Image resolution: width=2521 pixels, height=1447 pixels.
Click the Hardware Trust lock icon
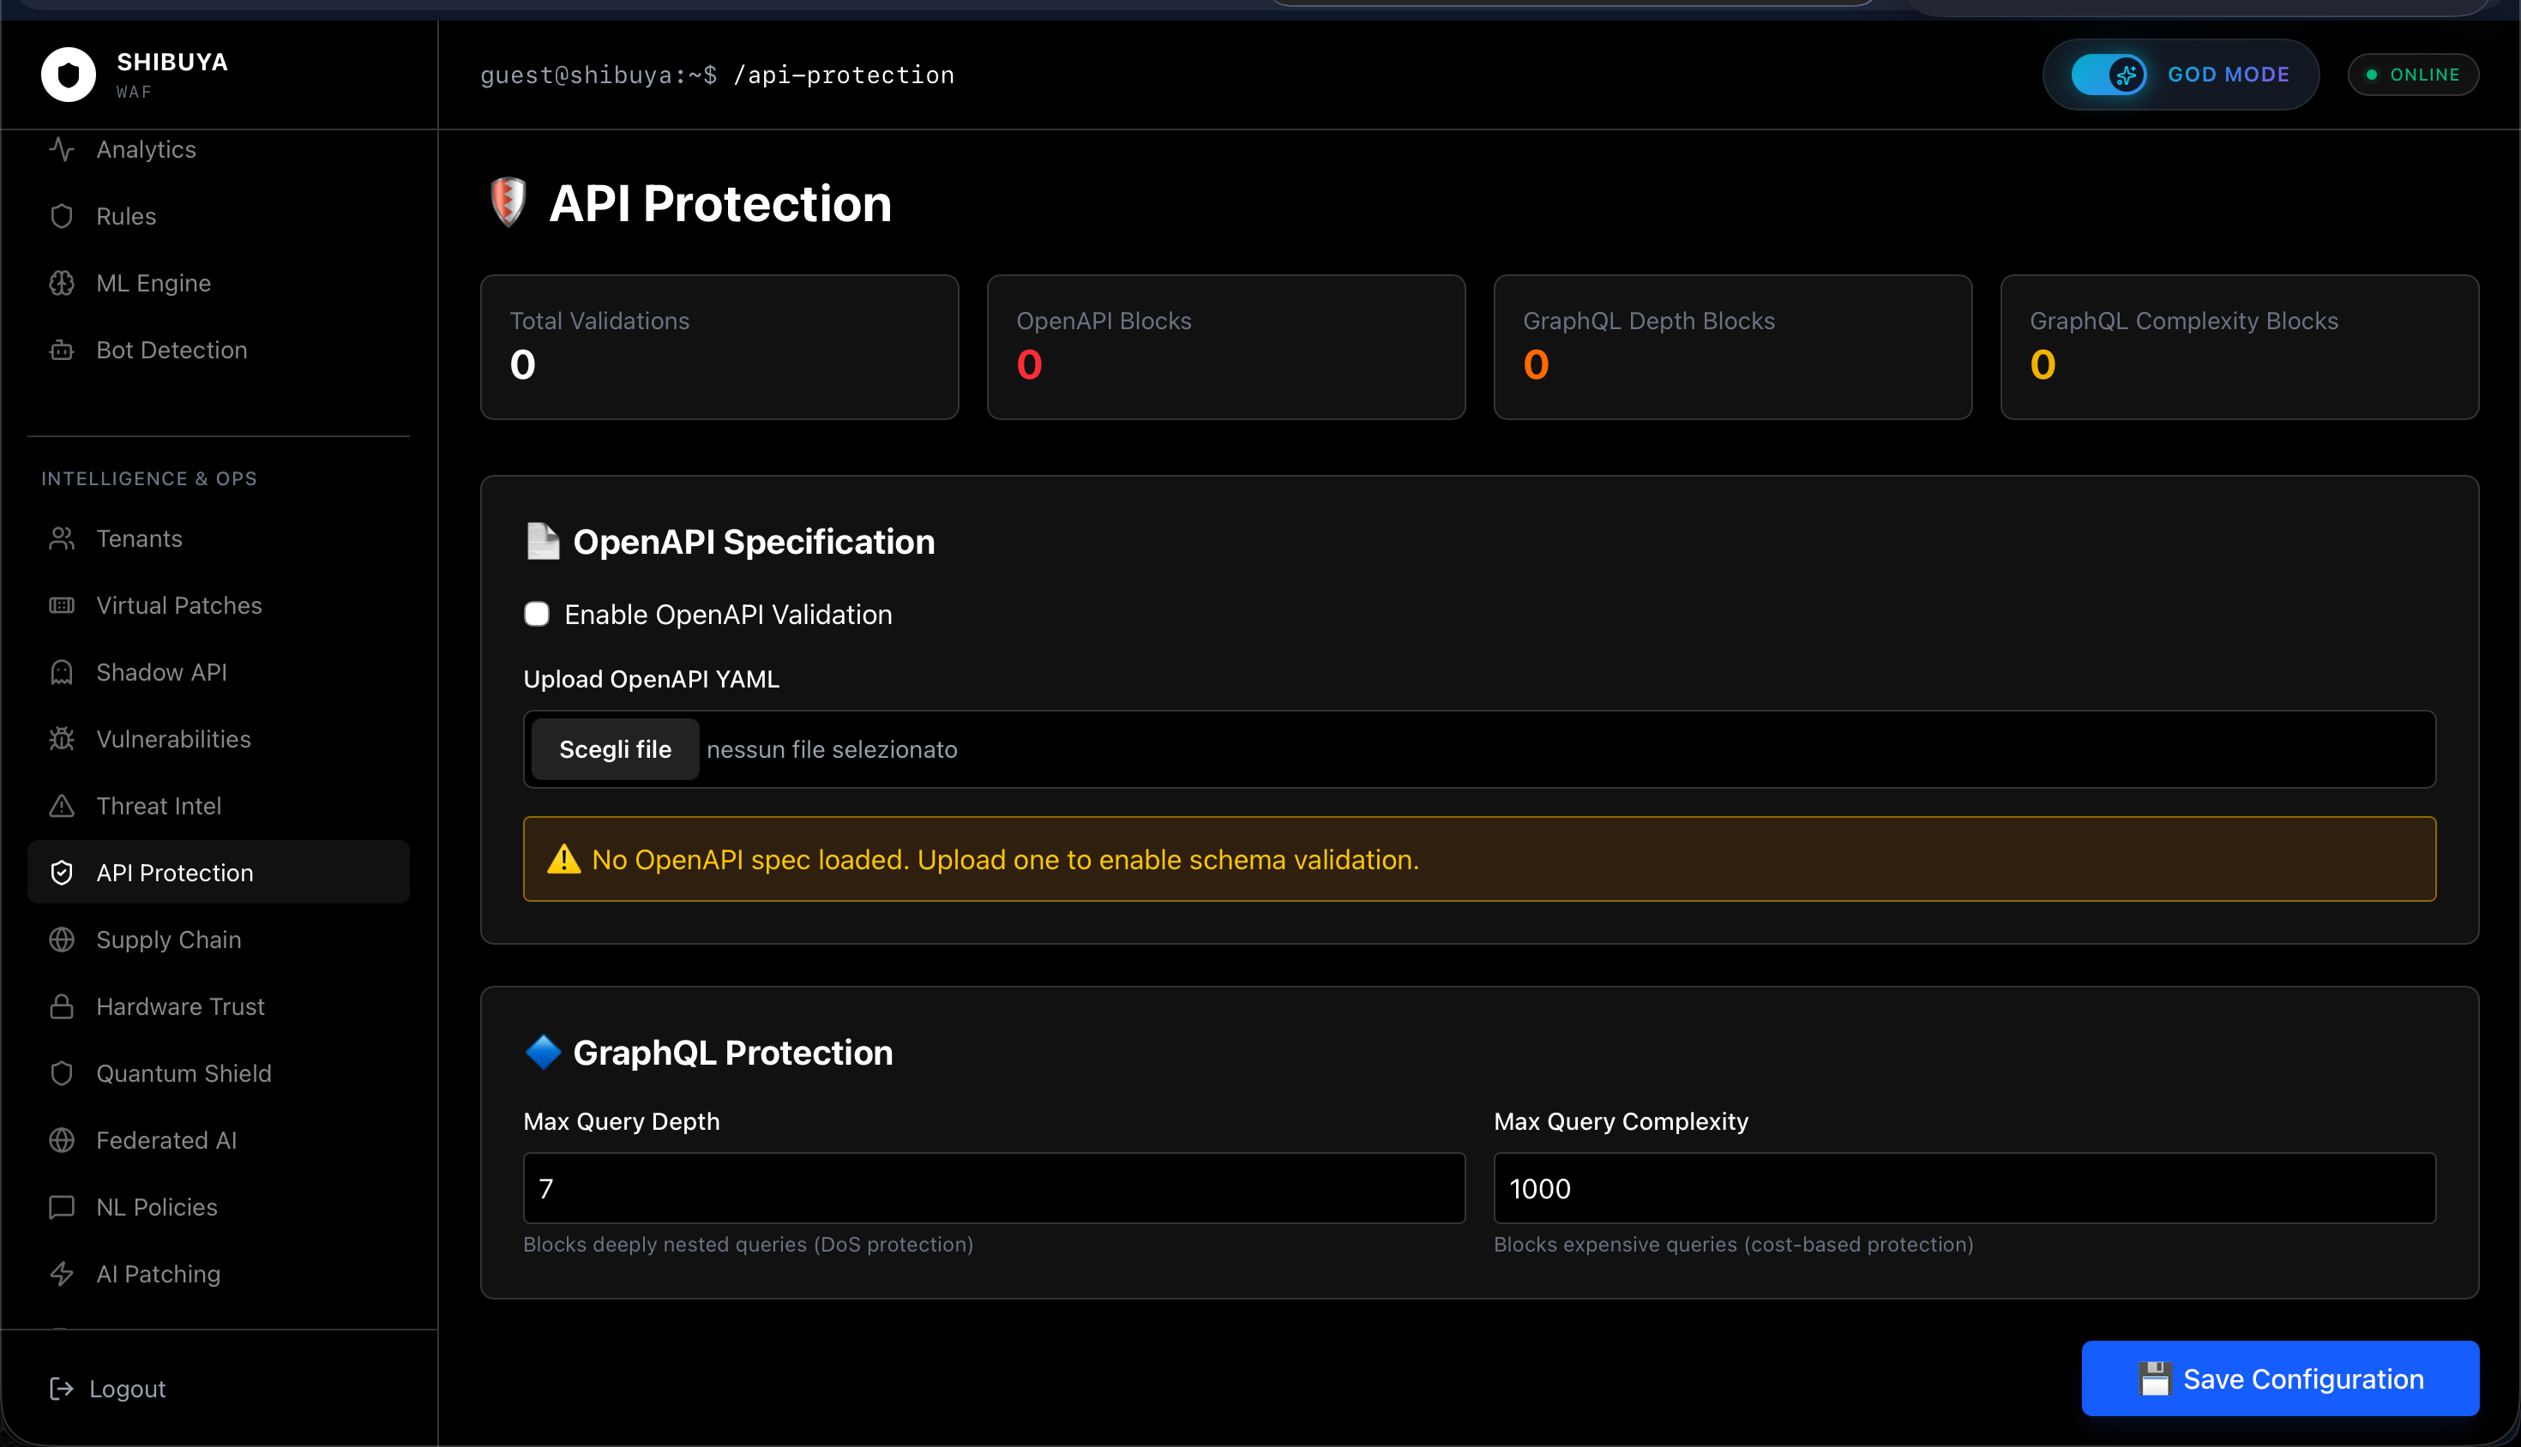(62, 1006)
